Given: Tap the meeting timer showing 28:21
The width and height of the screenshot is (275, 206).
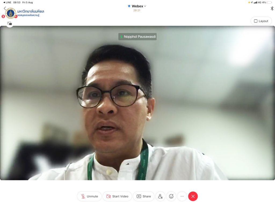Looking at the screenshot, I should (x=137, y=10).
